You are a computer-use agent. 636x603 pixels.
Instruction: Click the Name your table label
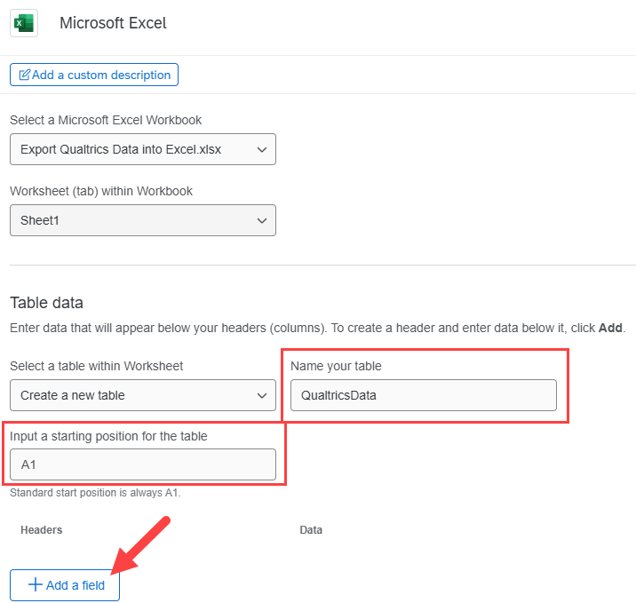(337, 366)
